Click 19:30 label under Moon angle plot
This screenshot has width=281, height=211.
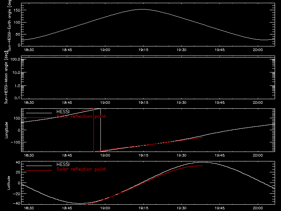click(x=182, y=103)
